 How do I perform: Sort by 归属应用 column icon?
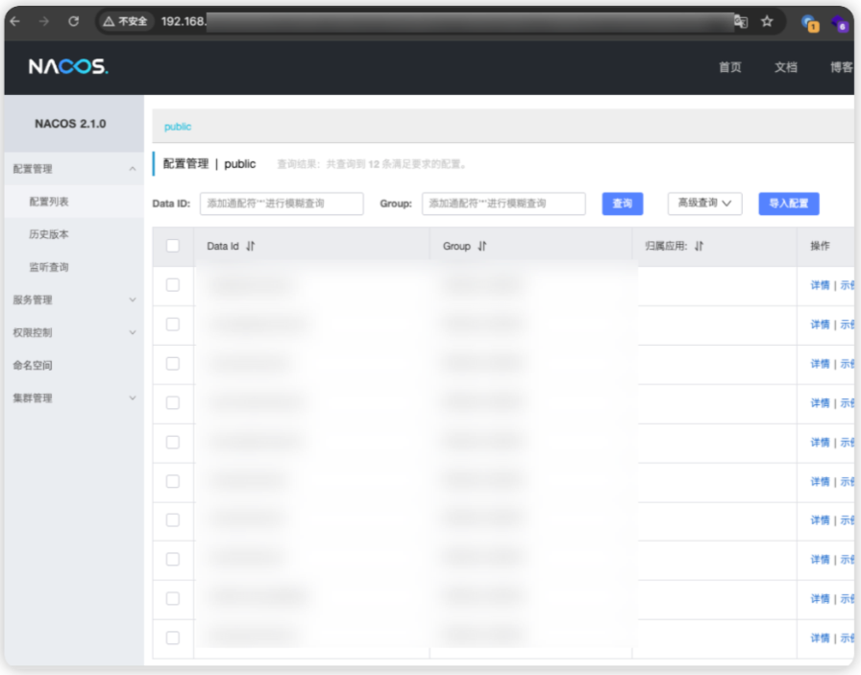699,246
